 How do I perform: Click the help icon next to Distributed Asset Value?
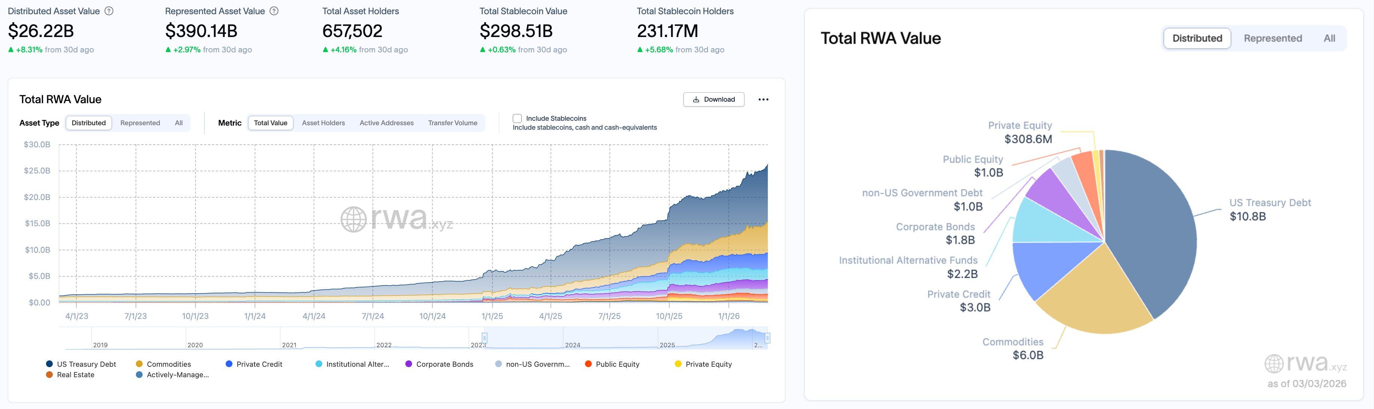(108, 10)
